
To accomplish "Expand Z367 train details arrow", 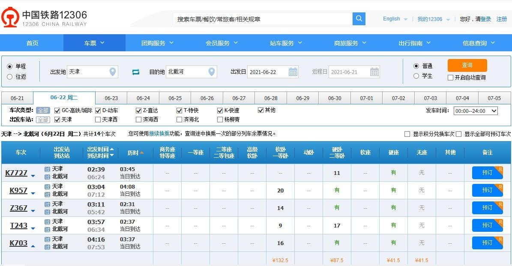I will pos(33,211).
